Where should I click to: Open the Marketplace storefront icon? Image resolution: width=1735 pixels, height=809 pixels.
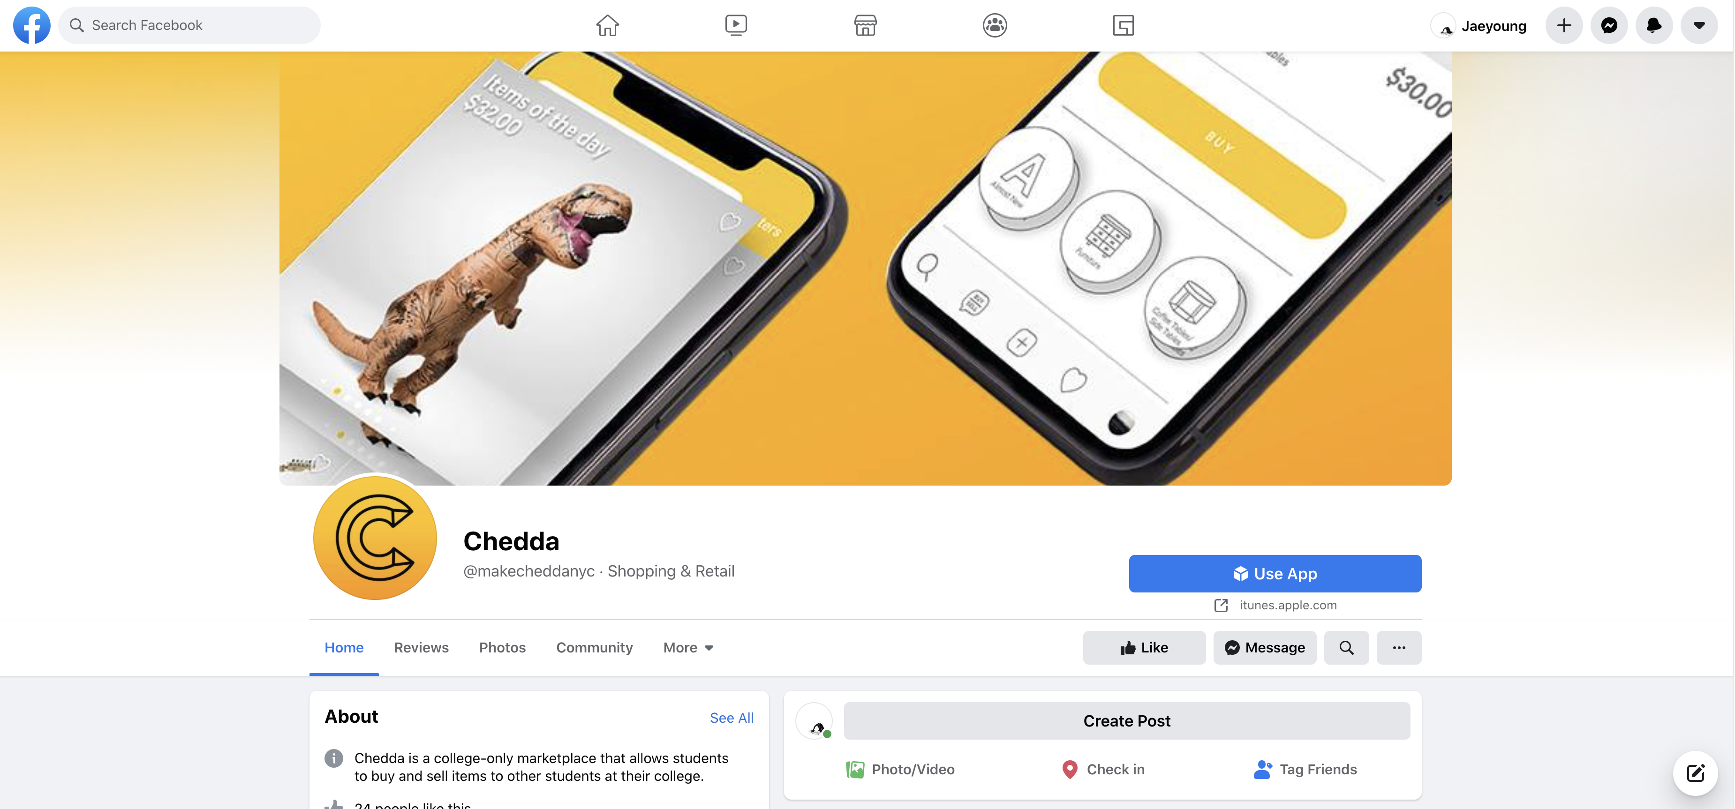(x=865, y=26)
